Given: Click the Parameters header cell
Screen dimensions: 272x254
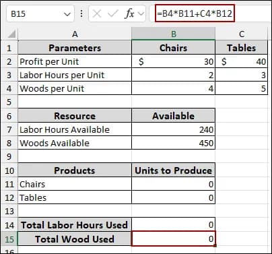Looking at the screenshot, I should tap(75, 48).
